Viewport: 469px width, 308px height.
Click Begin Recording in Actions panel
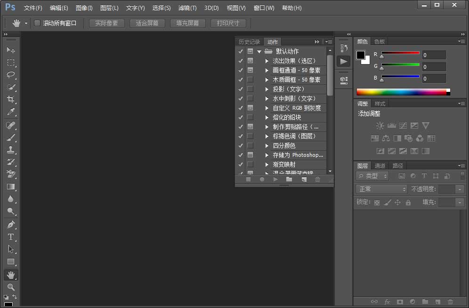(262, 179)
